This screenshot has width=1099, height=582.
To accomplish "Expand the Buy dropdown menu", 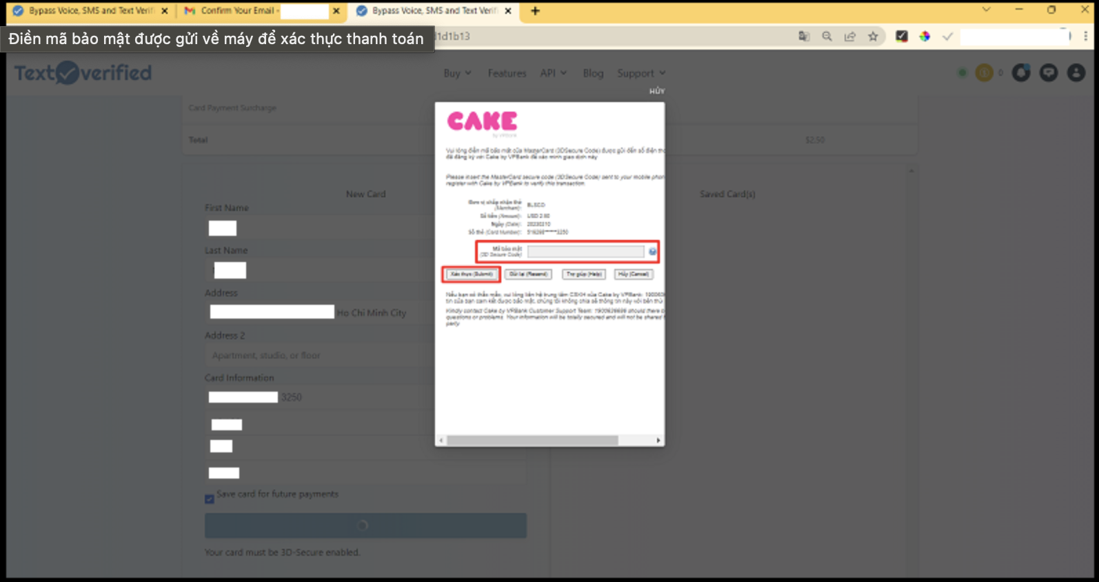I will tap(457, 73).
